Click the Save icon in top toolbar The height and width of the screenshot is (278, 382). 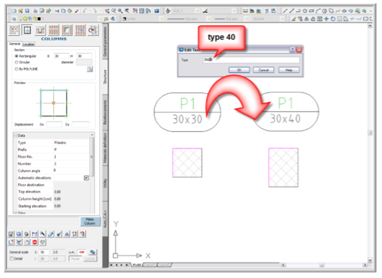27,11
